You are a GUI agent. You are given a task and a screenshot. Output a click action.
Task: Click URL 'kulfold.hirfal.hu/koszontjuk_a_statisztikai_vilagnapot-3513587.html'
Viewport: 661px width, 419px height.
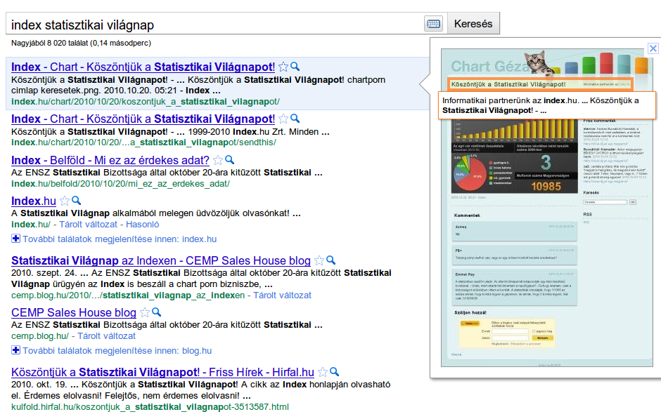(x=150, y=407)
